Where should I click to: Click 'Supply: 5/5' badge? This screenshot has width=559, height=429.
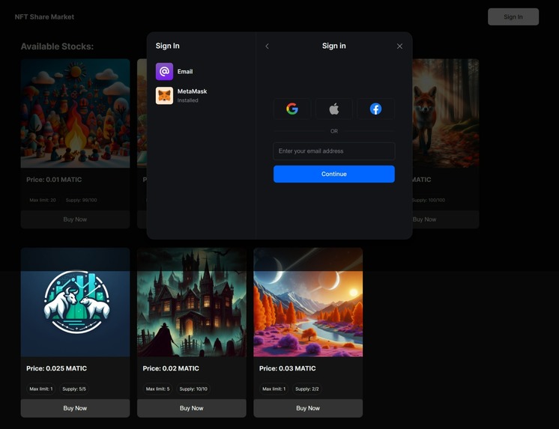(74, 389)
